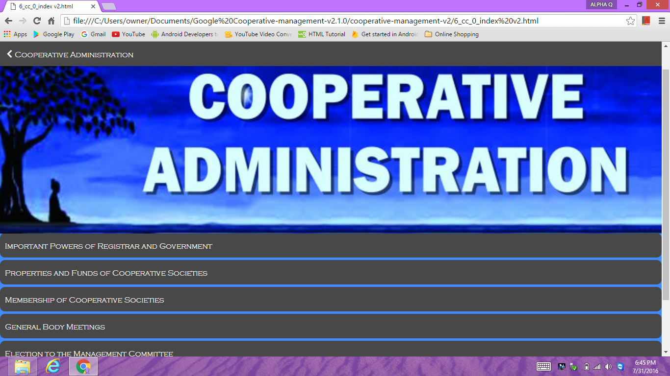Click the right-side scrollbar down arrow

pos(667,351)
